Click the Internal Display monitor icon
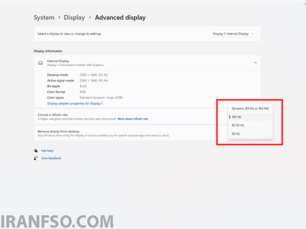 point(40,63)
